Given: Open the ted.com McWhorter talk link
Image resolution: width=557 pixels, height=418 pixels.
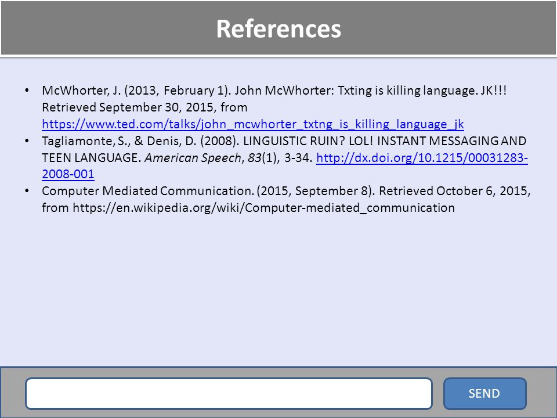Looking at the screenshot, I should (252, 124).
